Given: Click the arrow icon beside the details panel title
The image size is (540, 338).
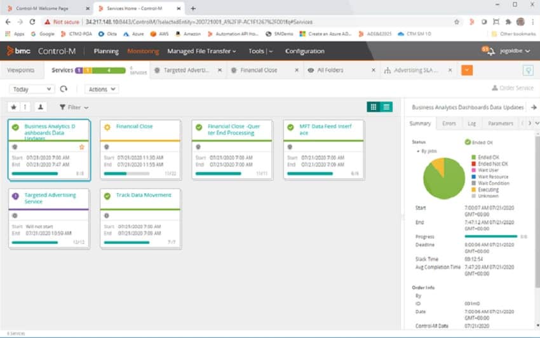Looking at the screenshot, I should tap(534, 107).
